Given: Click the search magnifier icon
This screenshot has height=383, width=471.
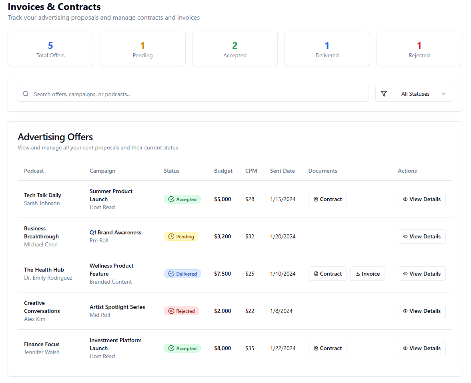Looking at the screenshot, I should point(26,94).
